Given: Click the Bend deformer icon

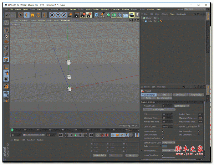Looking at the screenshot, I should [120, 15].
